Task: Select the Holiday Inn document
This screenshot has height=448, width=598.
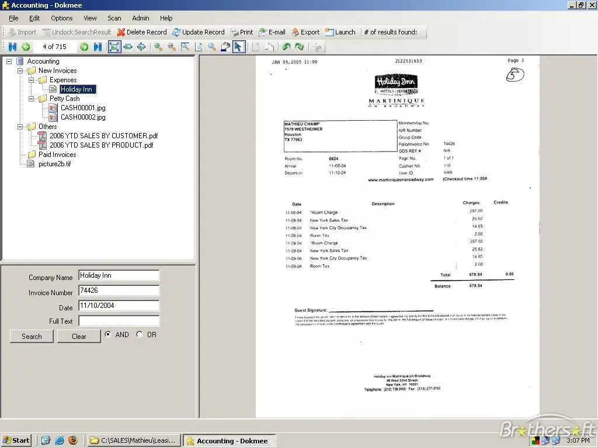Action: click(x=77, y=89)
